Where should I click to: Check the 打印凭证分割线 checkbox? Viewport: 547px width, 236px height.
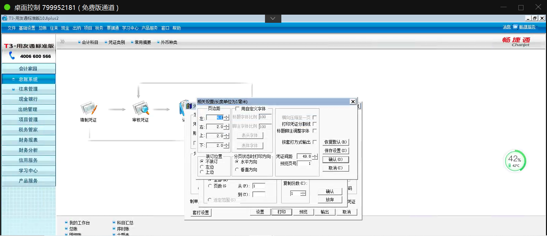(x=315, y=124)
